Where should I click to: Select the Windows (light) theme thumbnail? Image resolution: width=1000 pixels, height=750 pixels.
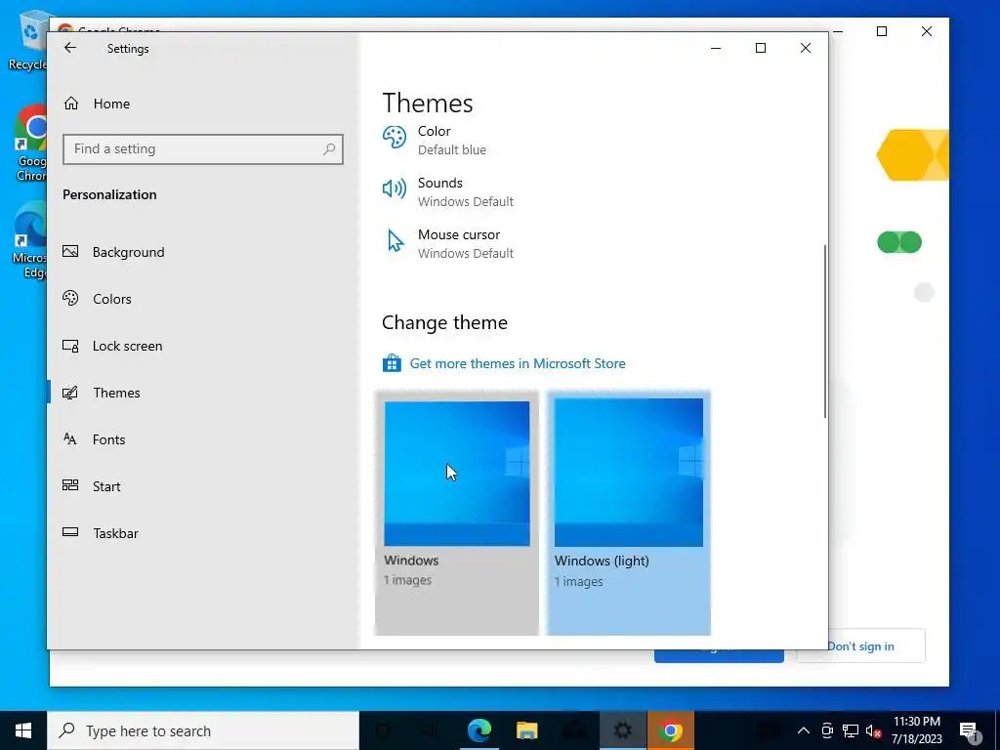click(629, 473)
